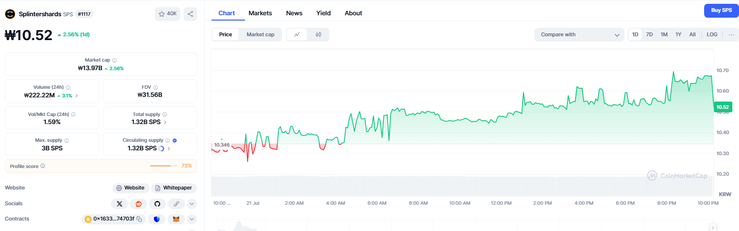Open the Reddit social link

(139, 204)
